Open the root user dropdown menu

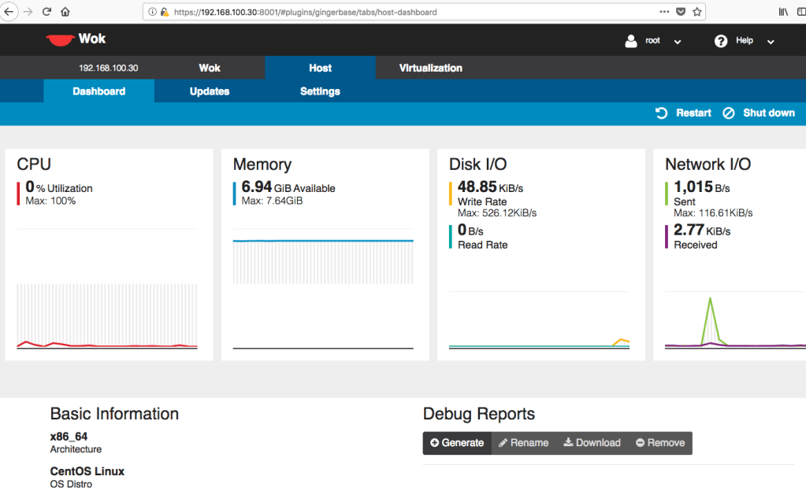click(677, 40)
